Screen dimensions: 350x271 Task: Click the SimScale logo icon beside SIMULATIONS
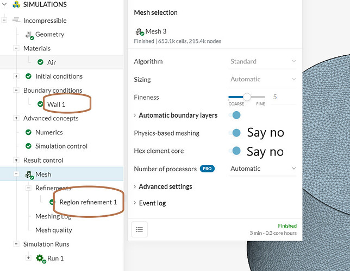[16, 5]
